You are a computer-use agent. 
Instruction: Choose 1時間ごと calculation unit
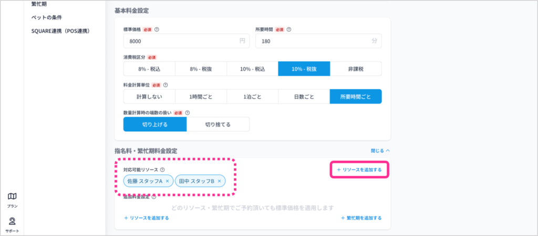(201, 97)
